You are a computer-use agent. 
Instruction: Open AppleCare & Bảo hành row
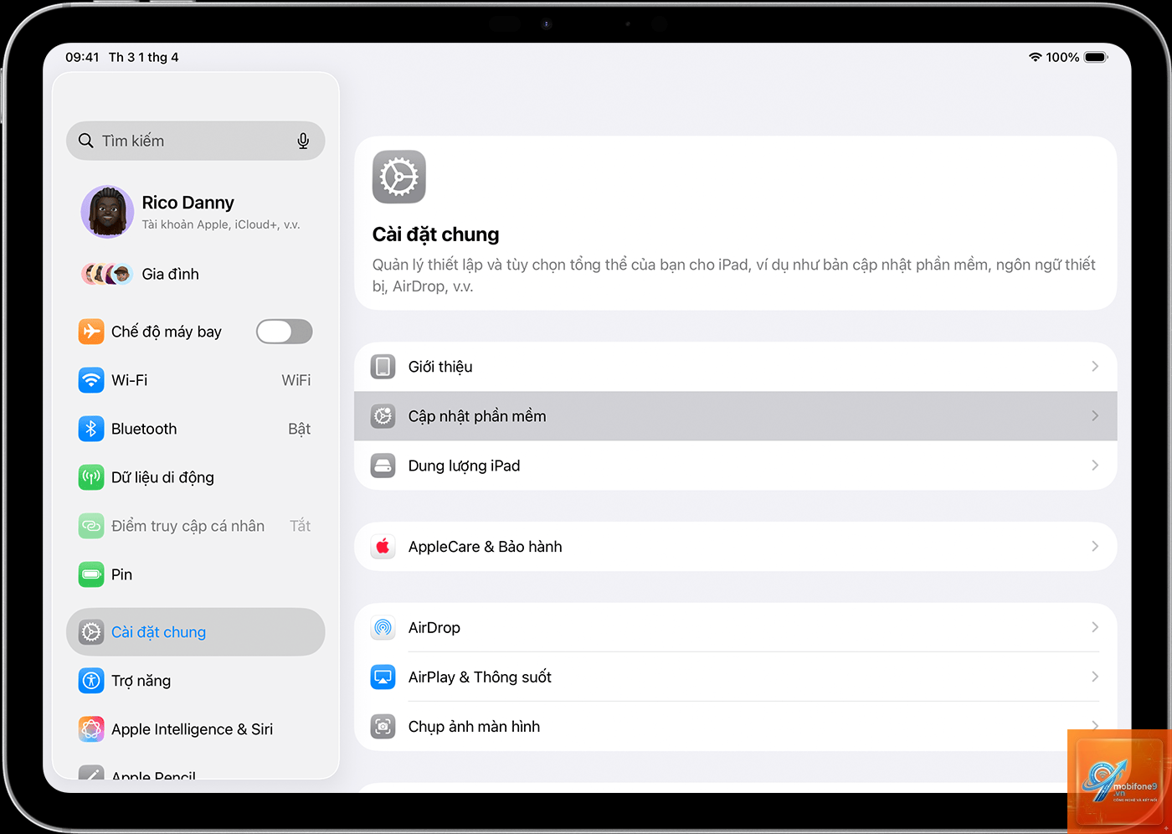click(x=736, y=547)
